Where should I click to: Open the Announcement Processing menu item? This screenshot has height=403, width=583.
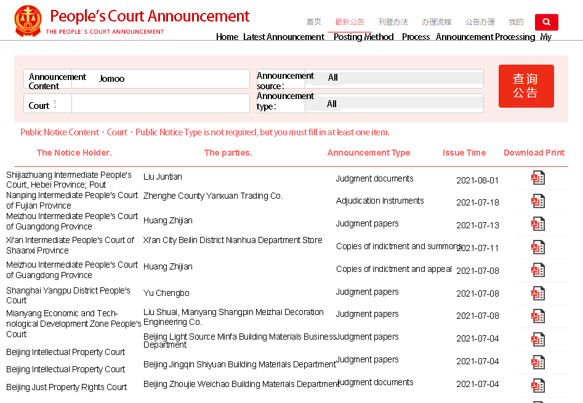[x=480, y=23]
